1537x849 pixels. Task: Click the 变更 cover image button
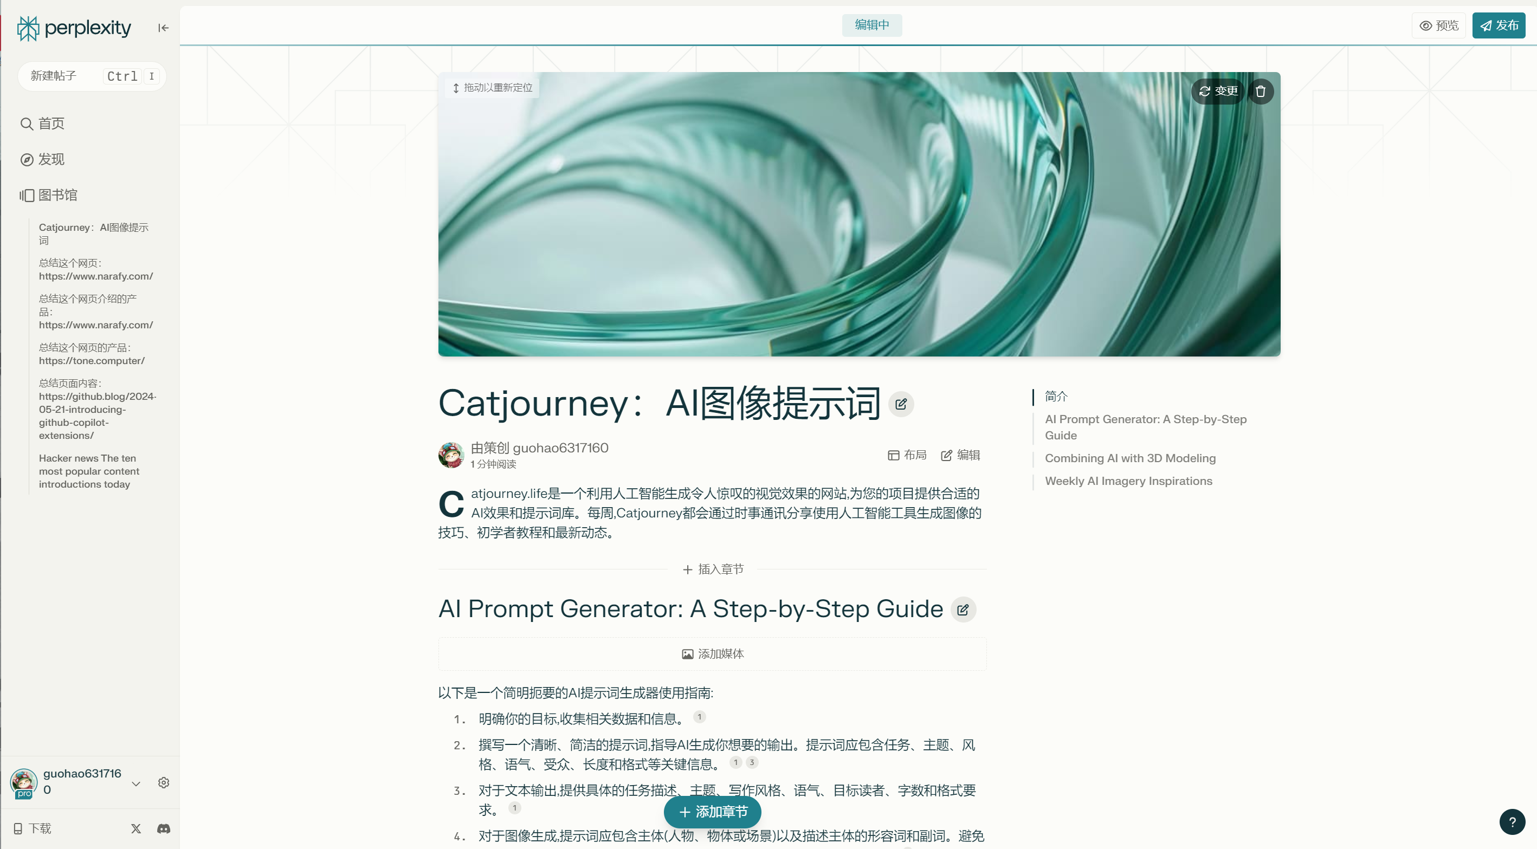(x=1218, y=91)
